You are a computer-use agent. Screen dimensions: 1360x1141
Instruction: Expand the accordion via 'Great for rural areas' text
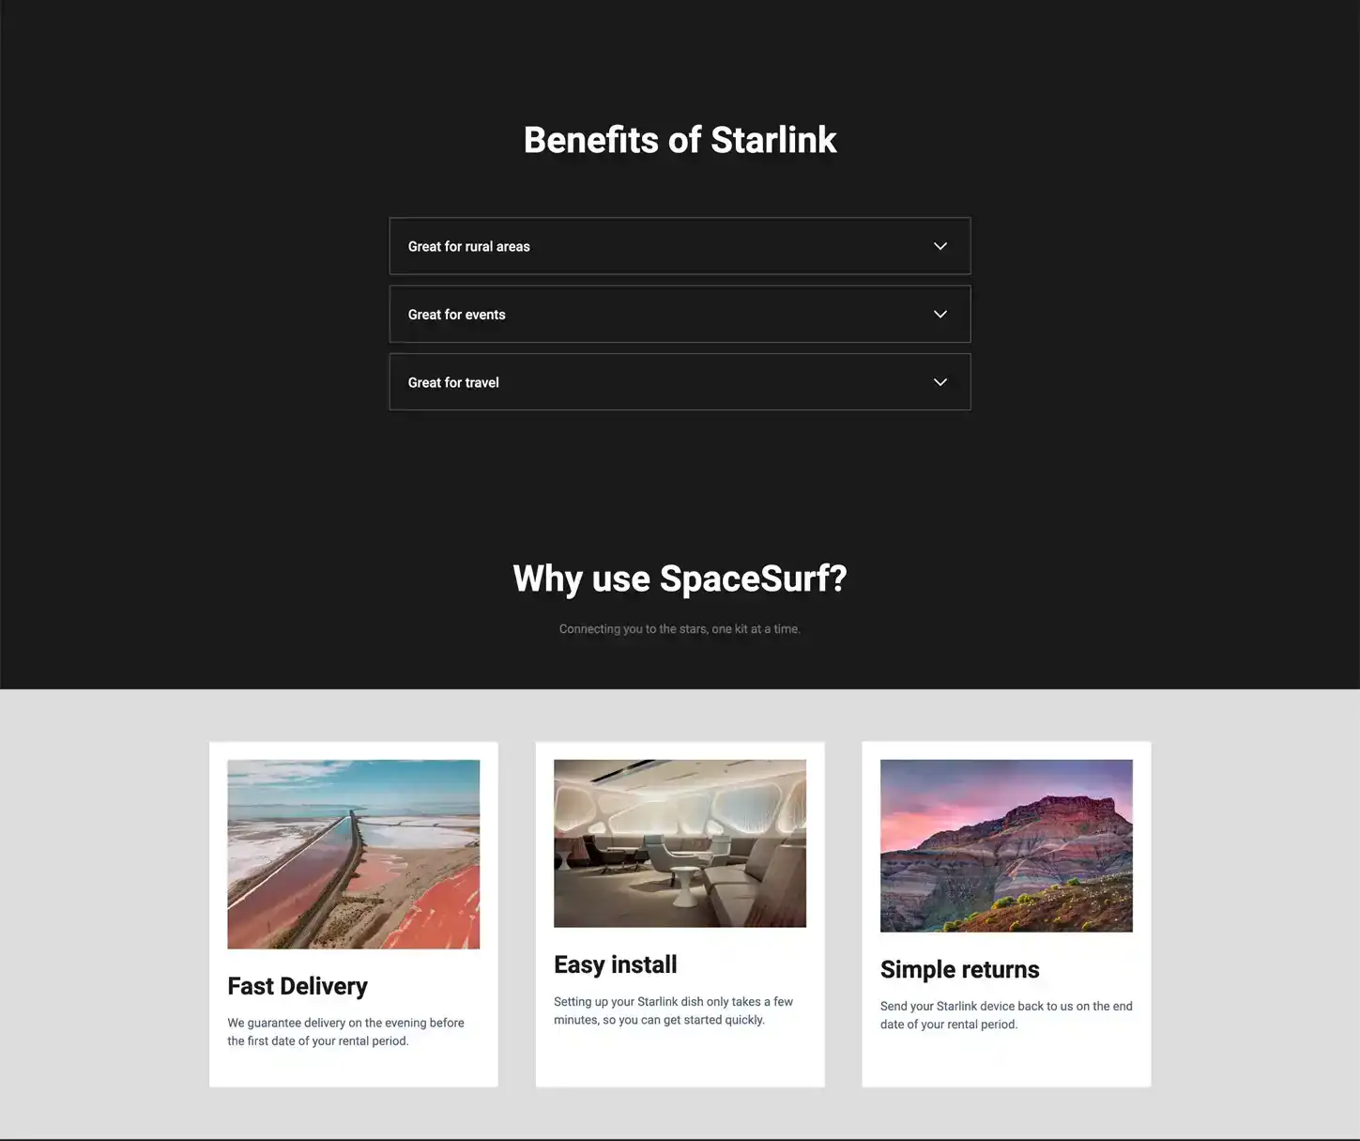468,247
